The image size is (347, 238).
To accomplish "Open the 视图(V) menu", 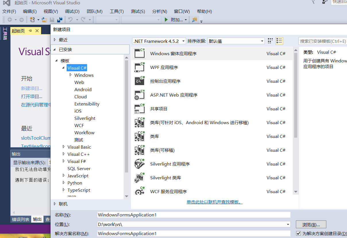I will tap(51, 11).
